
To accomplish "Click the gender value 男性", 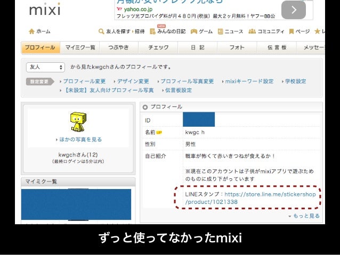I will (x=190, y=144).
